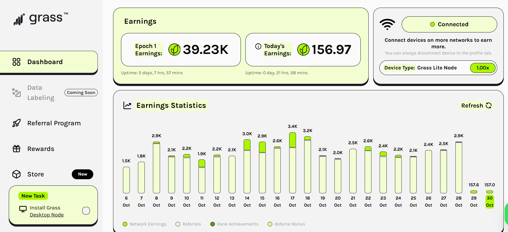Click the Dashboard grid icon
The height and width of the screenshot is (232, 508).
tap(16, 62)
